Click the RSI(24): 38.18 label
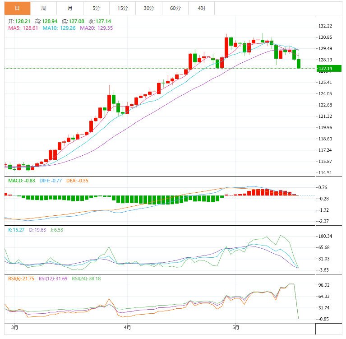The height and width of the screenshot is (339, 346). click(x=86, y=279)
